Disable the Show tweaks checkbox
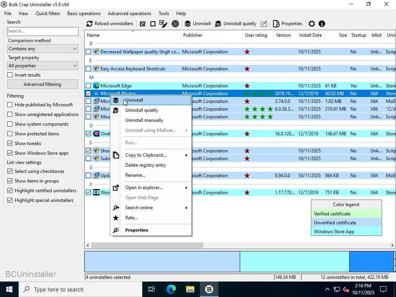 click(10, 143)
